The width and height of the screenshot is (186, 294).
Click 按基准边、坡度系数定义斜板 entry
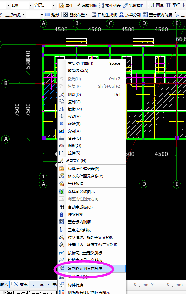tap(92, 245)
